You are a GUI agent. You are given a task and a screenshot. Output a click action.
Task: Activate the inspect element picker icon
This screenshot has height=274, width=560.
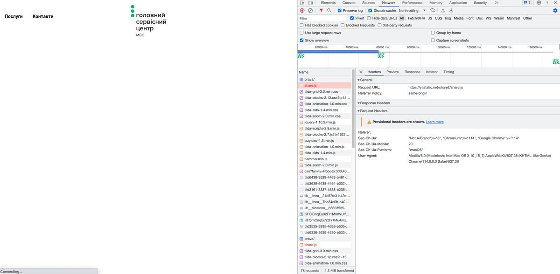(302, 3)
